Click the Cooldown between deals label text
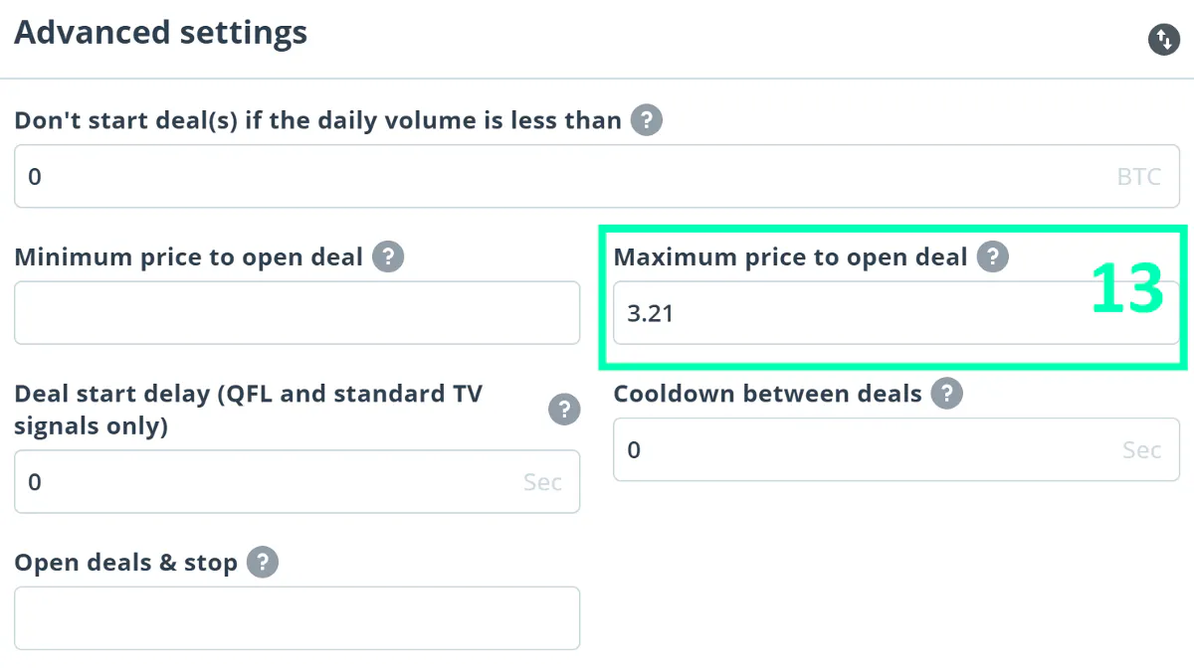The image size is (1194, 672). (768, 394)
